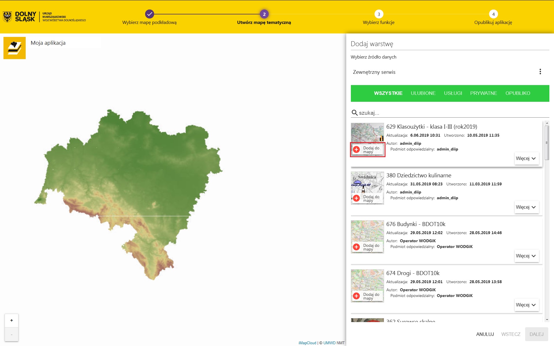The width and height of the screenshot is (554, 346).
Task: Open the iMapCloud link
Action: tap(307, 343)
